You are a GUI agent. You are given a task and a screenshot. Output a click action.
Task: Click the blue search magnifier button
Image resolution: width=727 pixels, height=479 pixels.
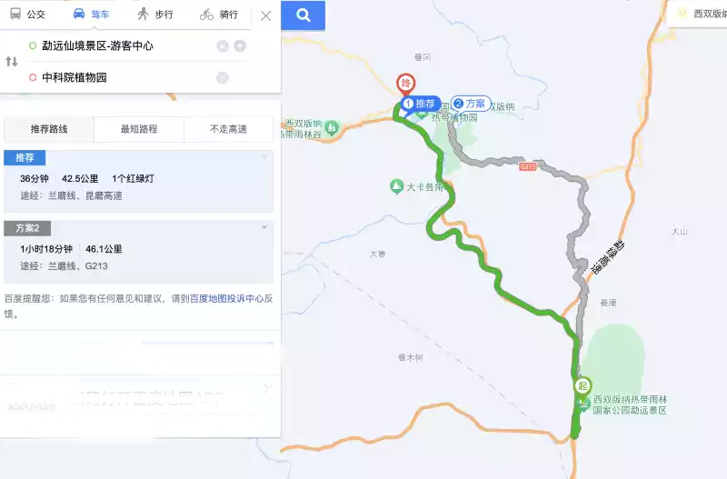point(304,15)
